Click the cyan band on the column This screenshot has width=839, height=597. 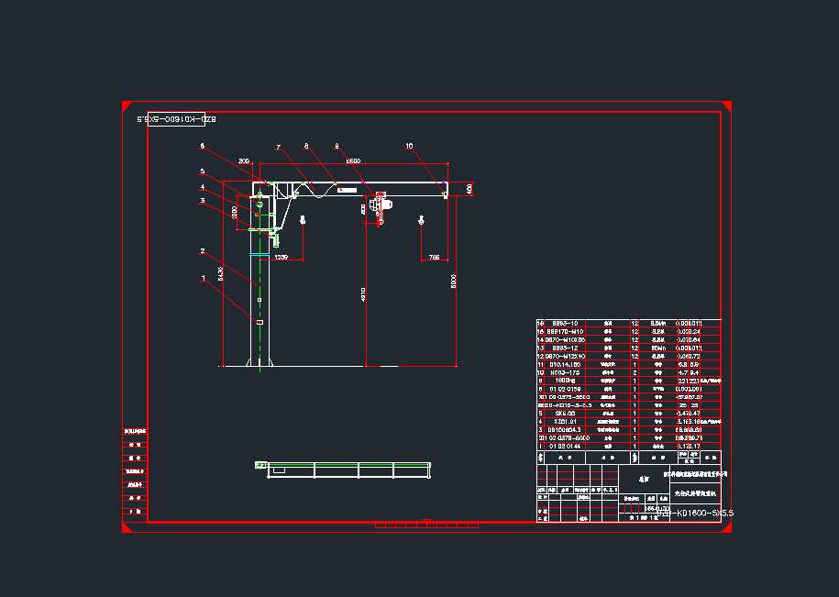point(259,254)
